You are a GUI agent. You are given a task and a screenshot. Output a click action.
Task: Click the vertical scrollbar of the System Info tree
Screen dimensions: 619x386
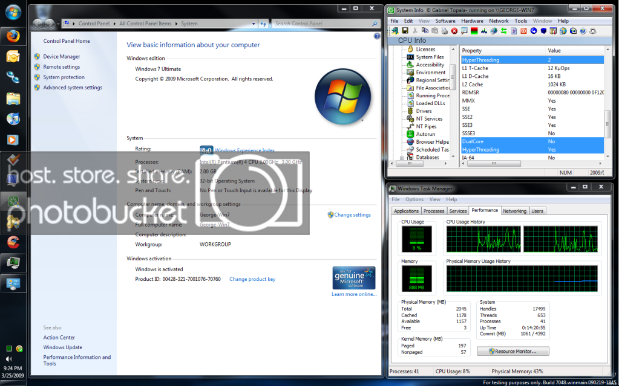[453, 103]
